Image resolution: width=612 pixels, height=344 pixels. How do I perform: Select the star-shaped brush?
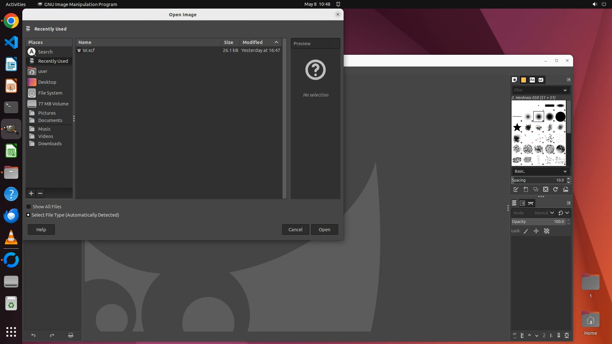(x=517, y=128)
